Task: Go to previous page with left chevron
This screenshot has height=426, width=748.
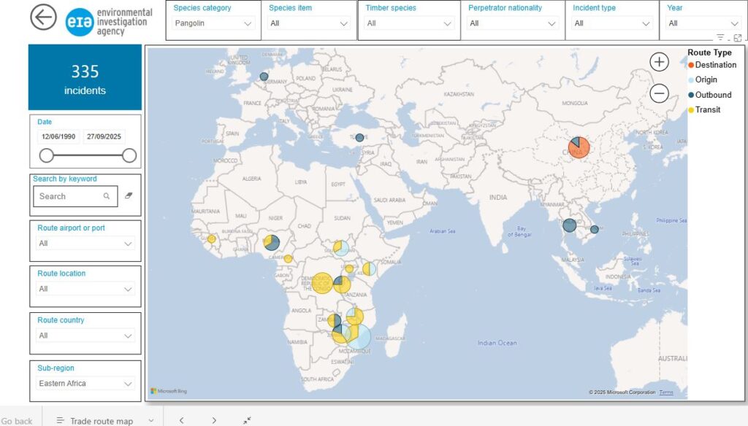Action: [181, 420]
